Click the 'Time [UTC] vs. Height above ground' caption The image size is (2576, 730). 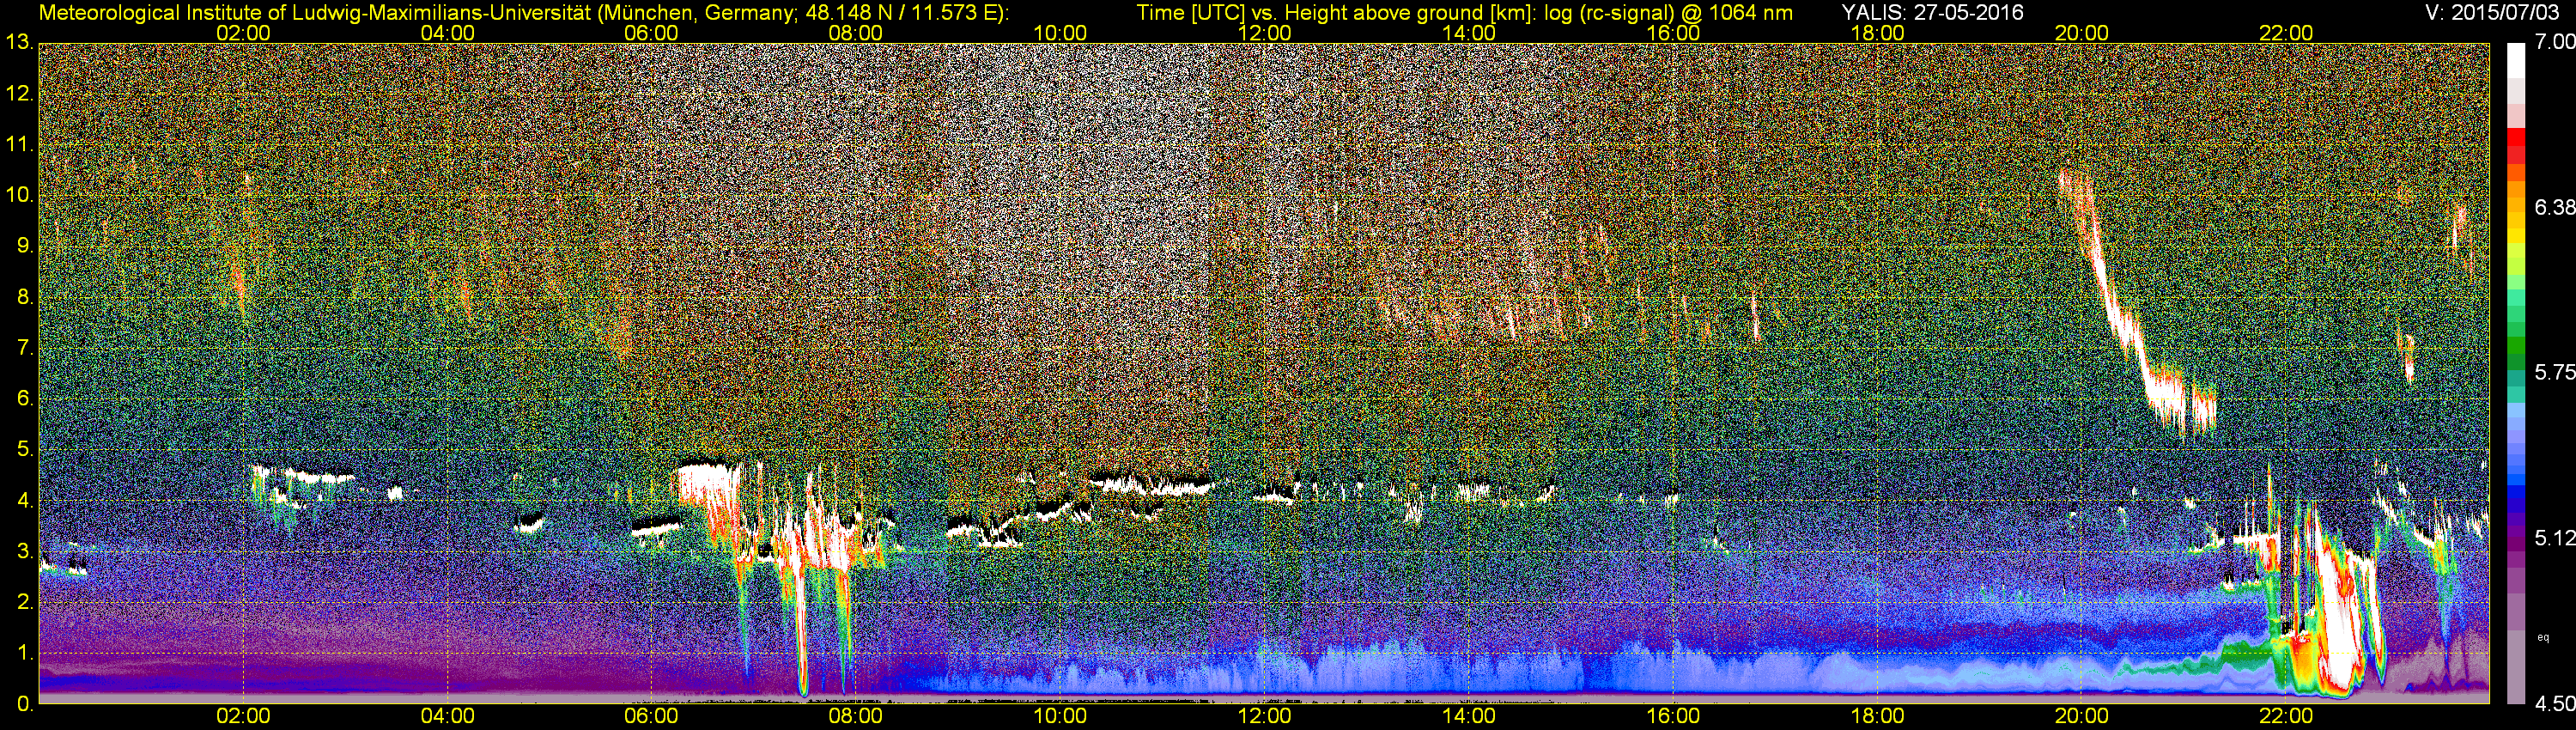pos(1465,13)
